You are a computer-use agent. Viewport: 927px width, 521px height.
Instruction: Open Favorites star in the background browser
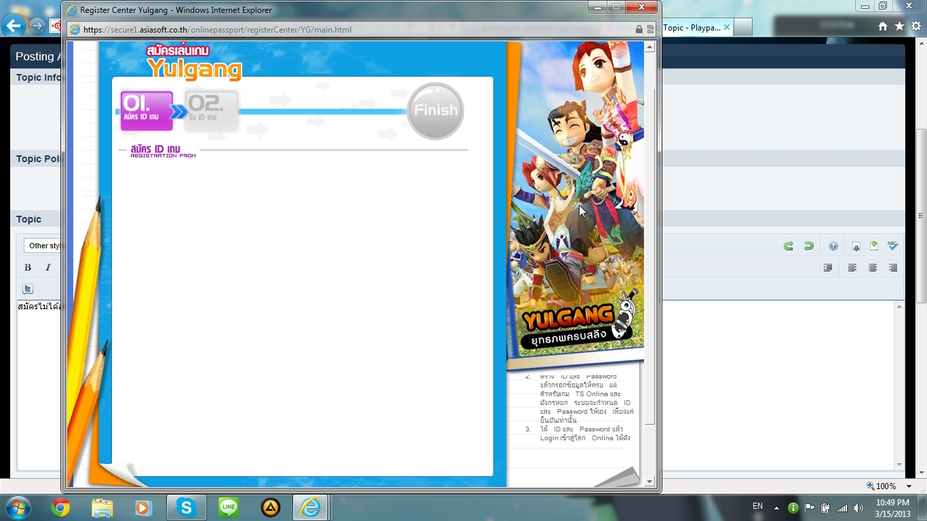pyautogui.click(x=899, y=26)
